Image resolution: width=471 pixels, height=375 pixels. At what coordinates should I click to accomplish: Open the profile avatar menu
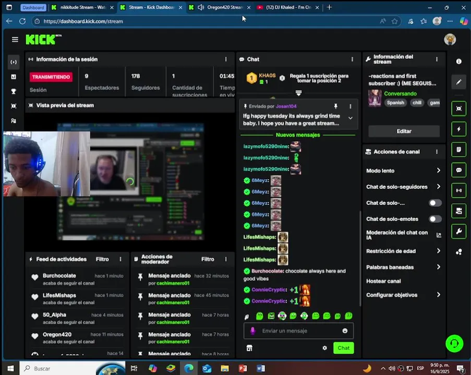(x=450, y=40)
